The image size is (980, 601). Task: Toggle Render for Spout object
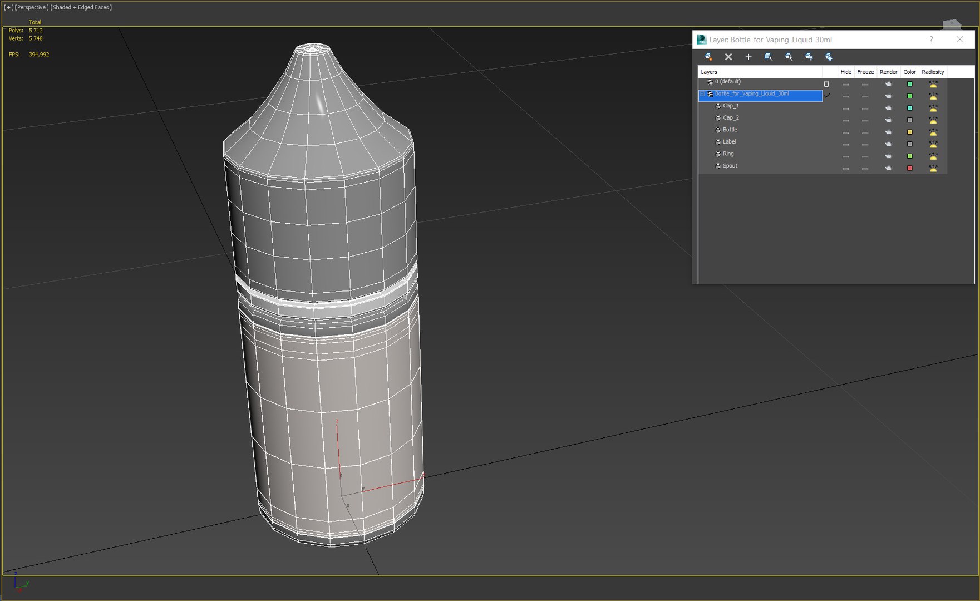(888, 169)
